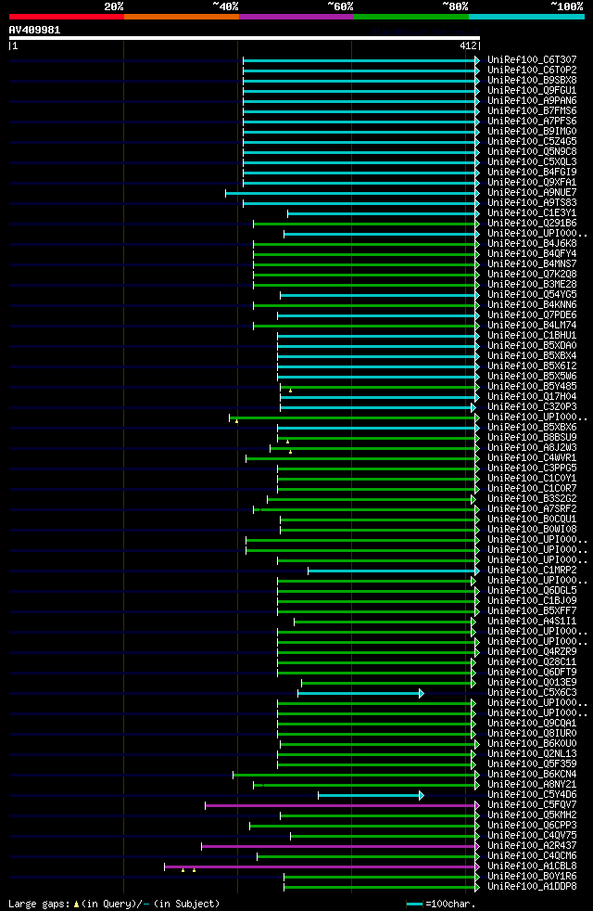Screen dimensions: 593x911
Task: Click the purple alignment bar for A1CBL8
Action: pos(322,866)
